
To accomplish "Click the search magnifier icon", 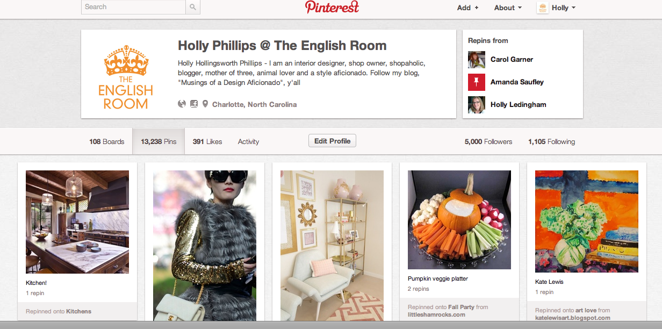I will click(x=193, y=7).
